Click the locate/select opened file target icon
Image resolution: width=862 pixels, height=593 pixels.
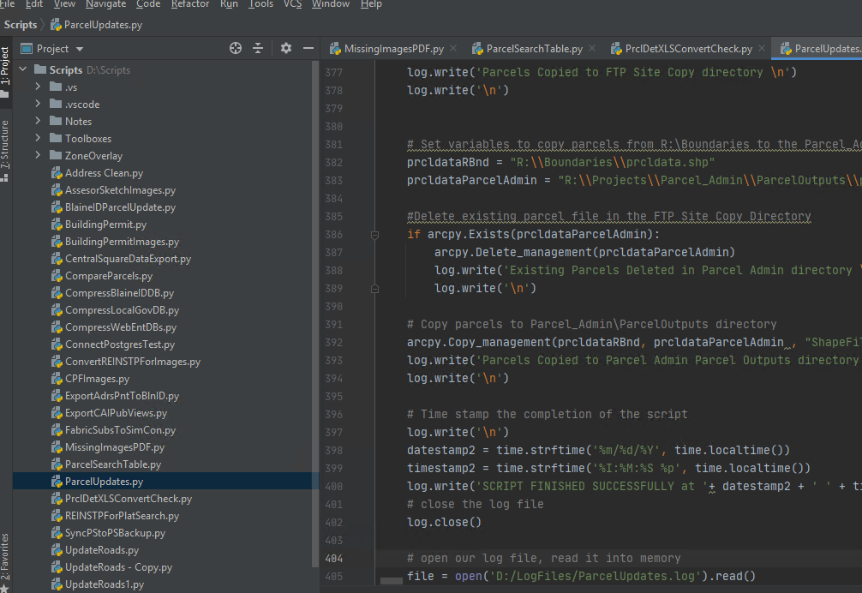tap(236, 49)
